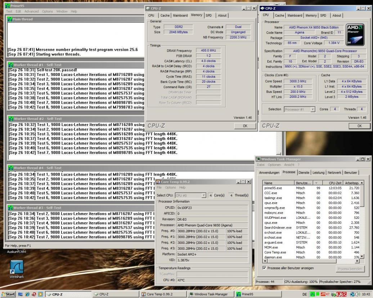The image size is (373, 298).
Task: Click the 'Prozess beenden' button
Action: (x=350, y=269)
